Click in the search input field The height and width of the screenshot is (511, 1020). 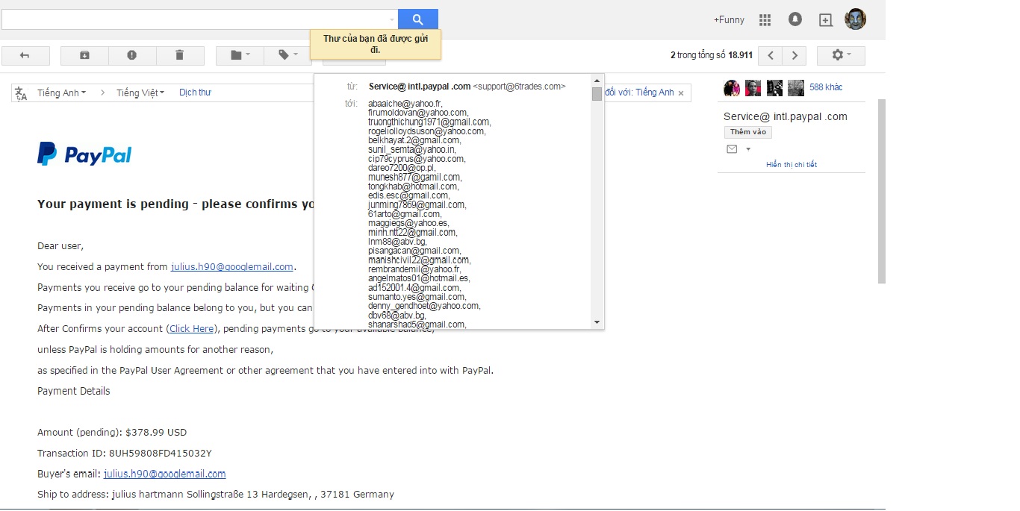point(194,20)
